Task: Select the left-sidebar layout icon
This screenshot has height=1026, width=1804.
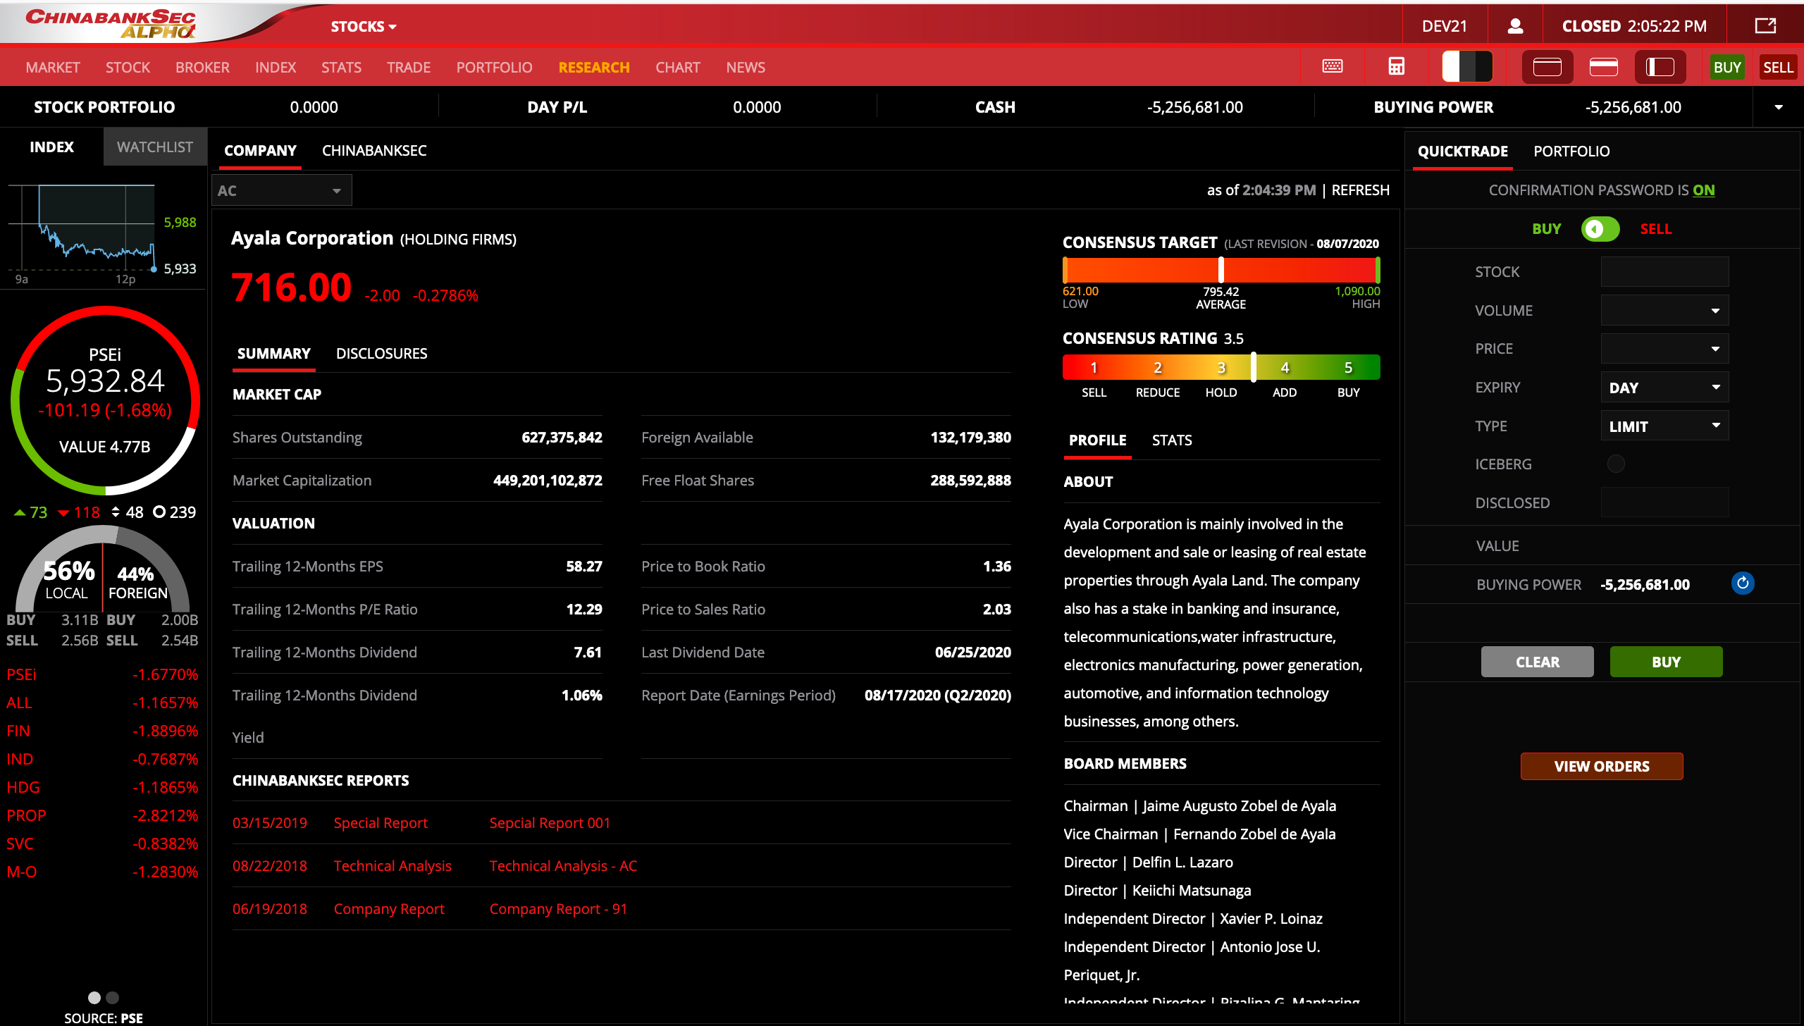Action: point(1660,67)
